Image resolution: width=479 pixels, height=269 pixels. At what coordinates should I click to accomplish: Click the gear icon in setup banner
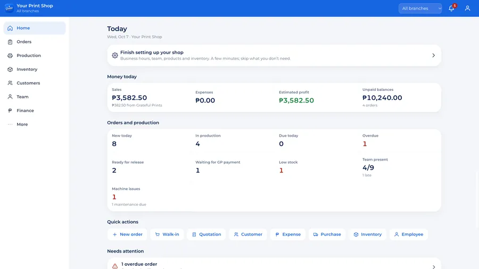coord(115,55)
